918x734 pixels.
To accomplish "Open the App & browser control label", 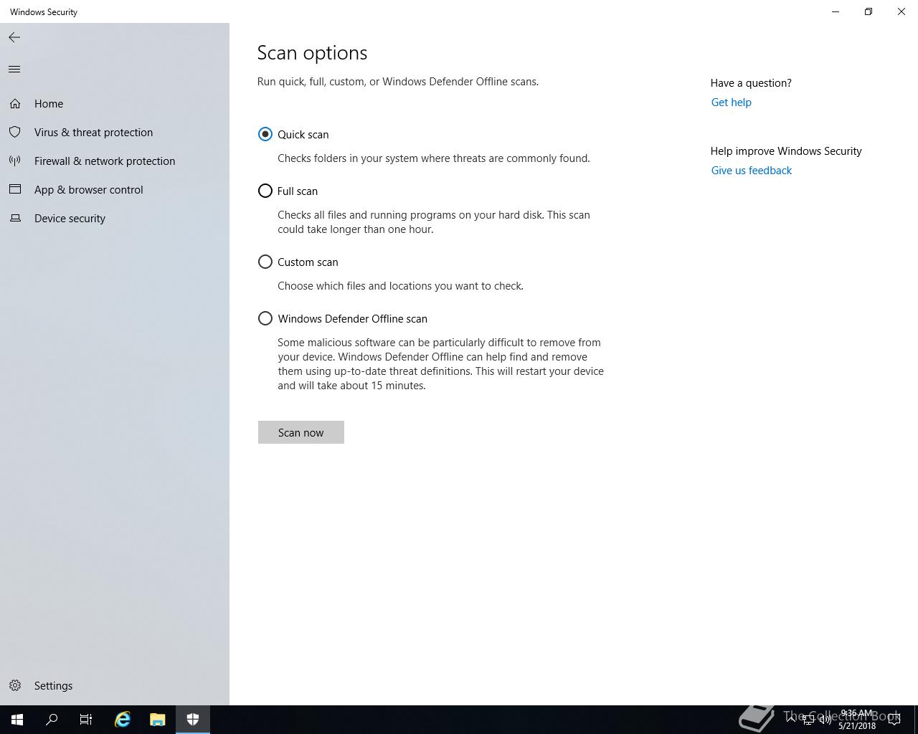I will coord(89,189).
